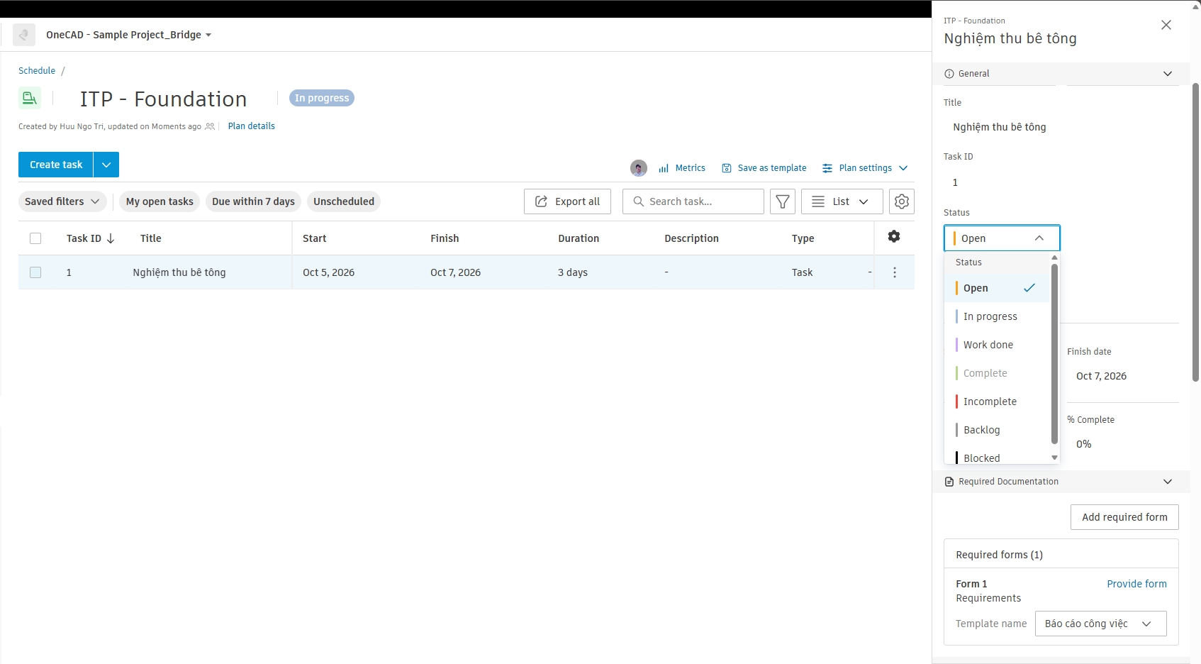Select Work done status option
Screen dimensions: 1201x664
pyautogui.click(x=998, y=345)
